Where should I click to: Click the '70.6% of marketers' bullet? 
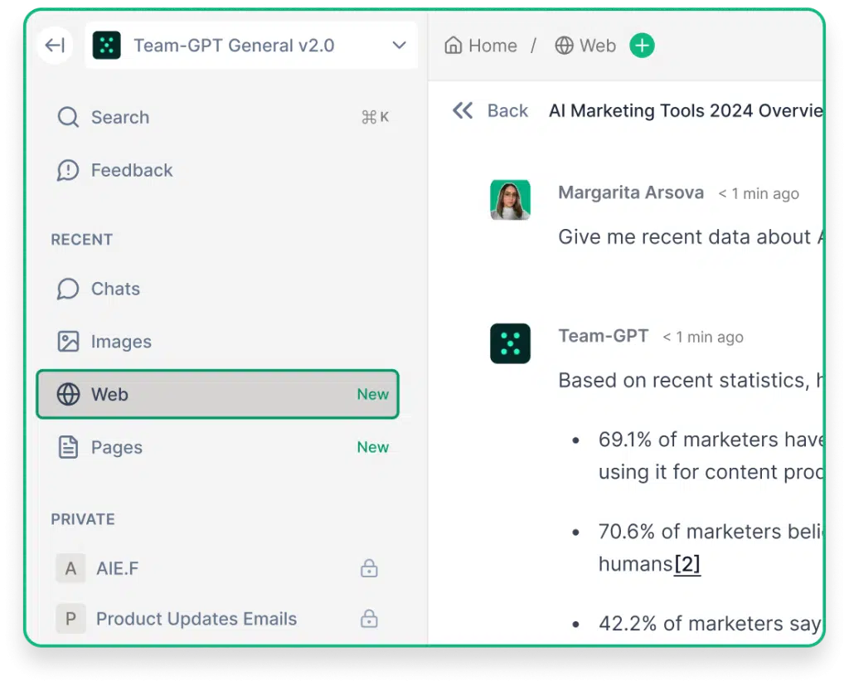pyautogui.click(x=711, y=547)
